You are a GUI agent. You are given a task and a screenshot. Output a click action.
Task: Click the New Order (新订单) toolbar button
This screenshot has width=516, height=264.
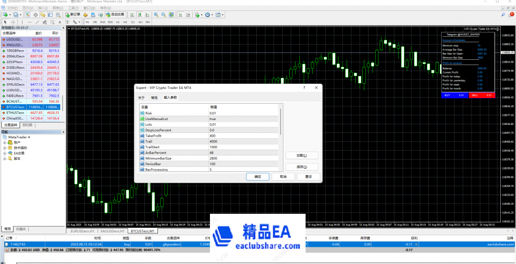coord(73,15)
